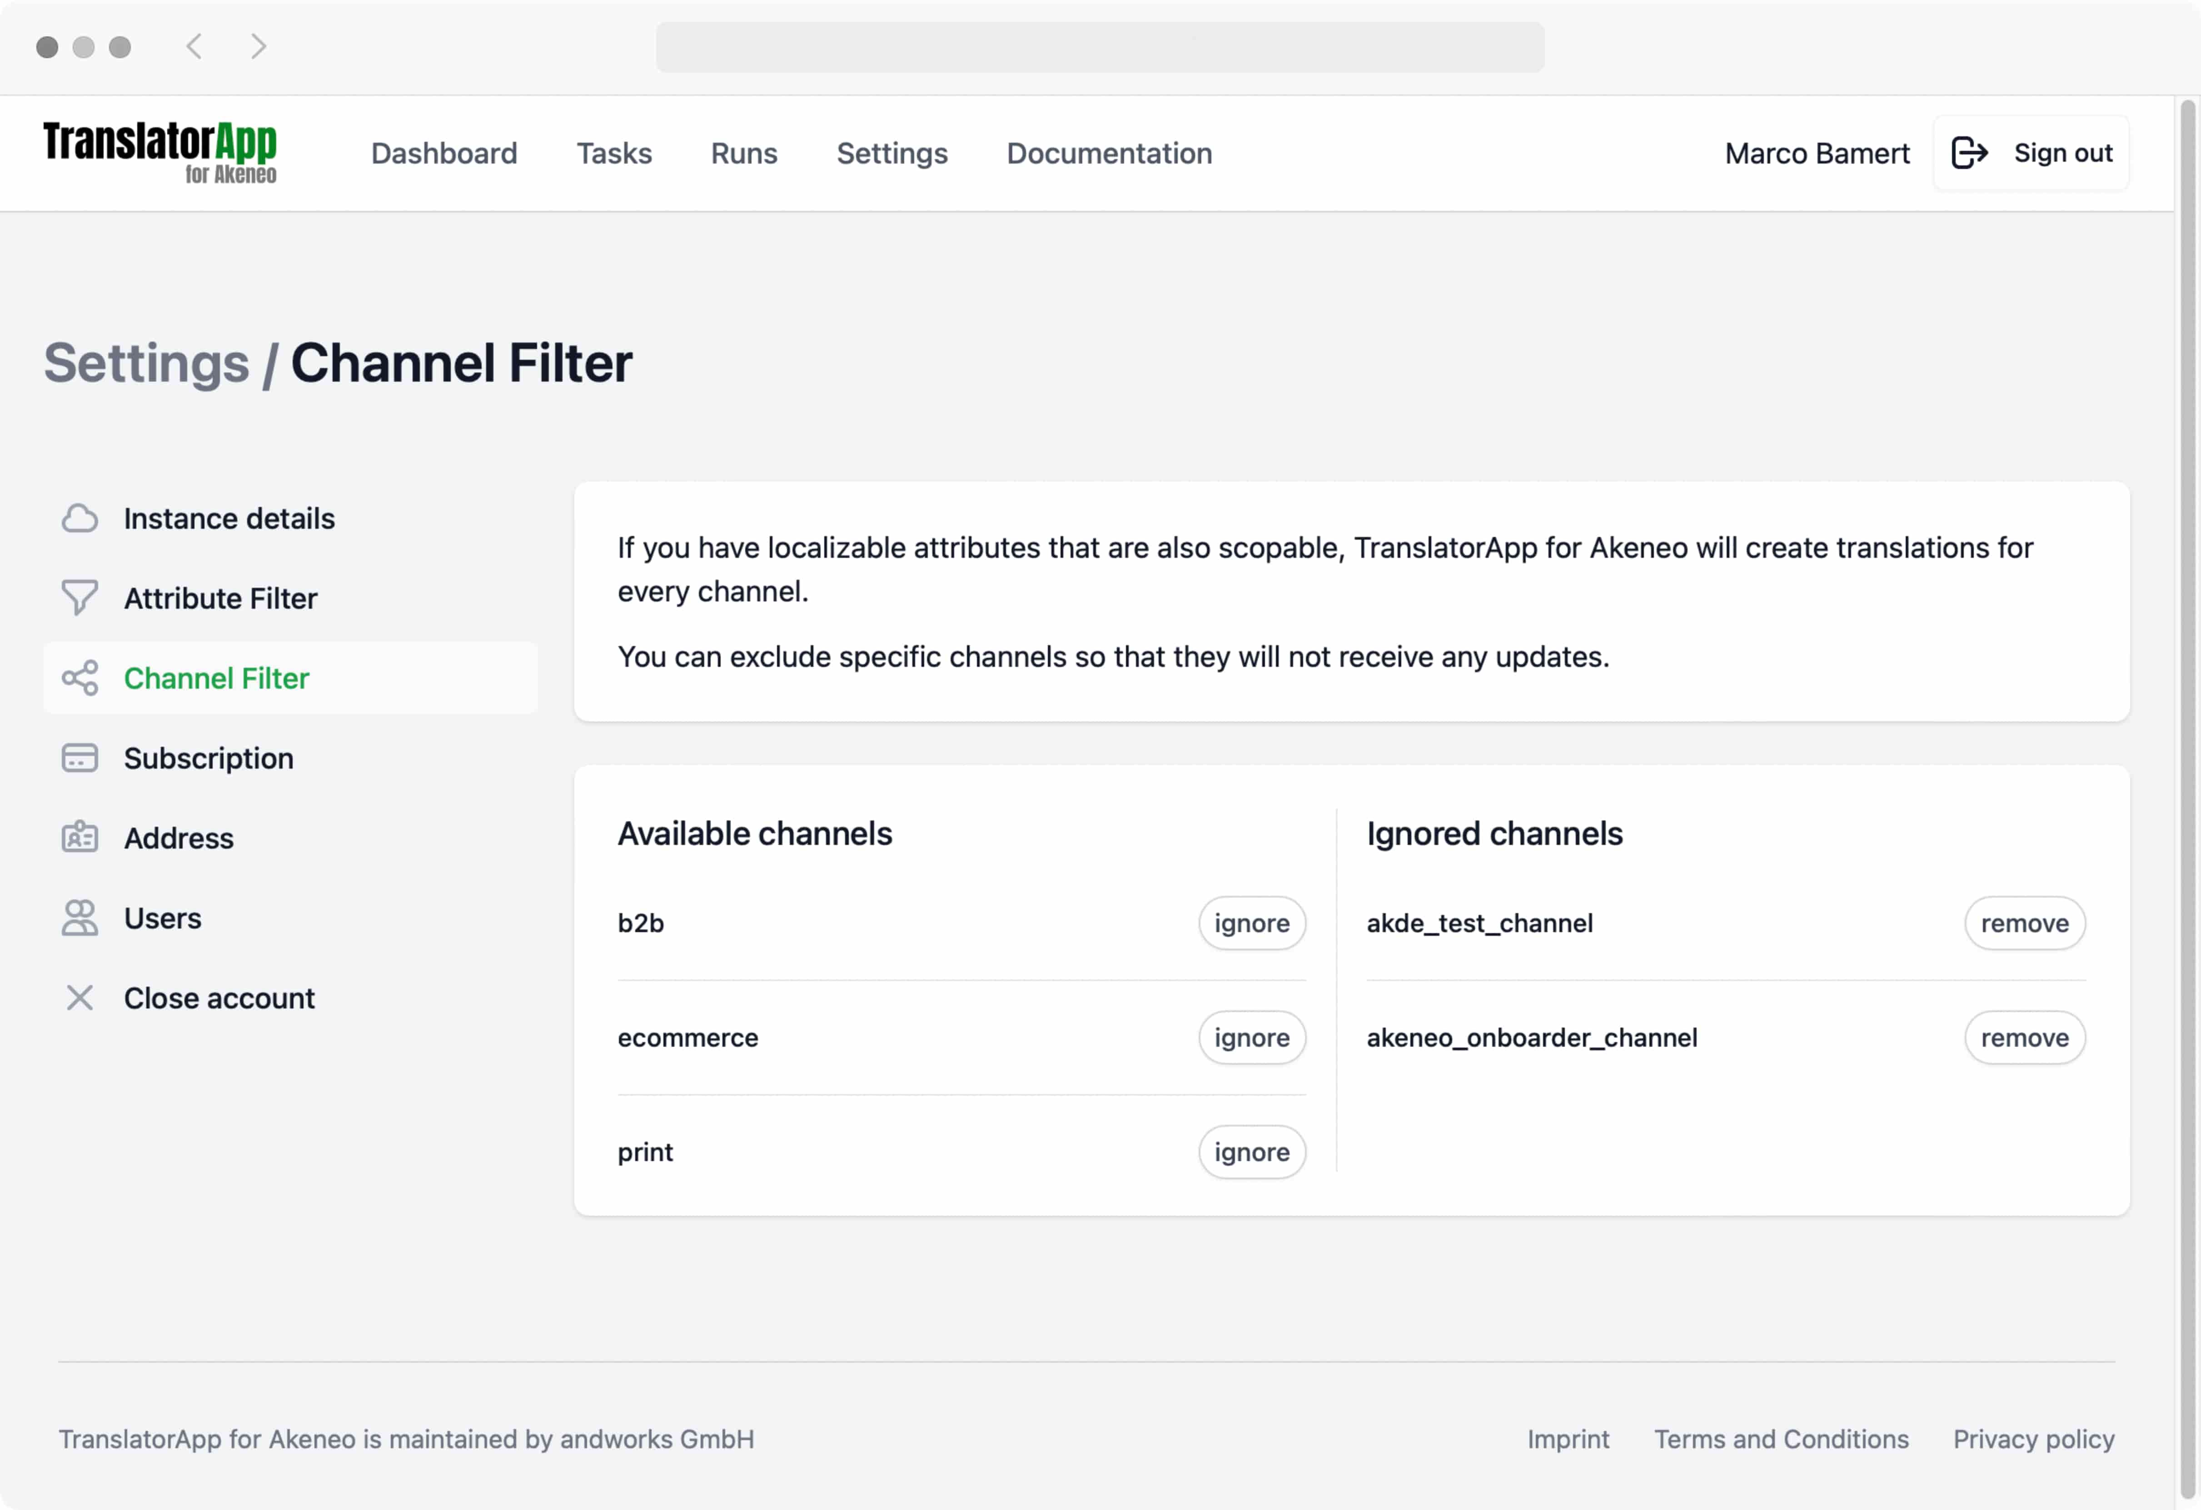Open the Documentation page

1109,153
